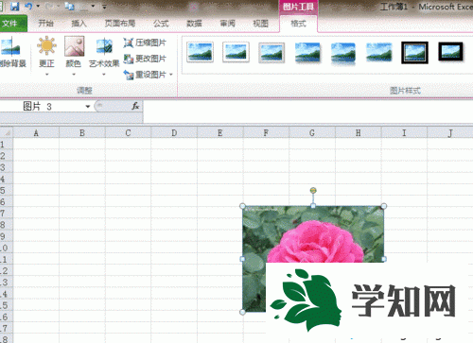Click the fx Insert Function icon
Image resolution: width=473 pixels, height=343 pixels.
[x=135, y=106]
